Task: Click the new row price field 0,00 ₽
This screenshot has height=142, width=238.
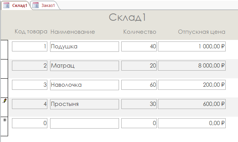Action: [192, 123]
